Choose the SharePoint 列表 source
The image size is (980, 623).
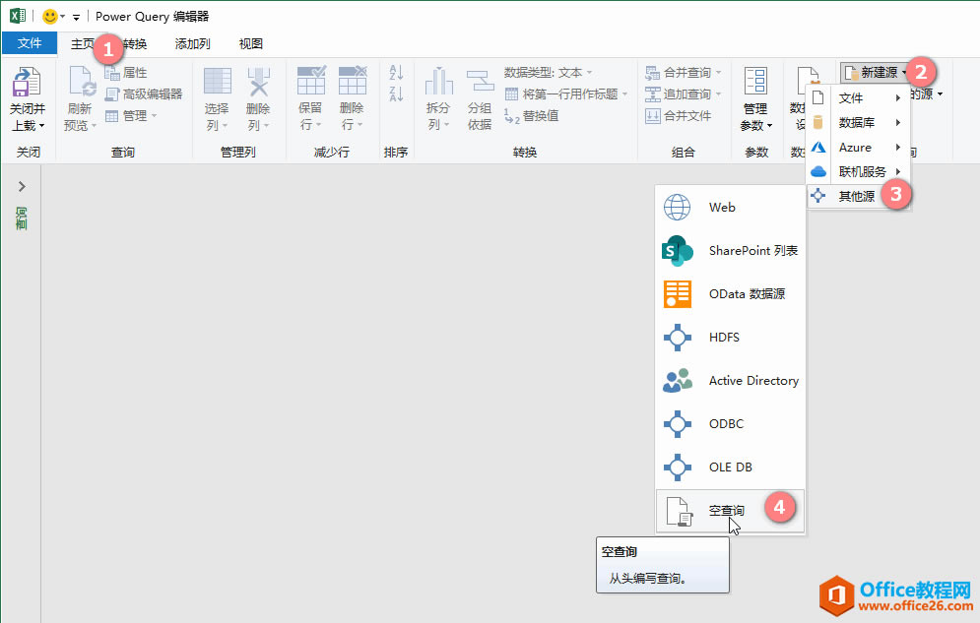[x=730, y=250]
